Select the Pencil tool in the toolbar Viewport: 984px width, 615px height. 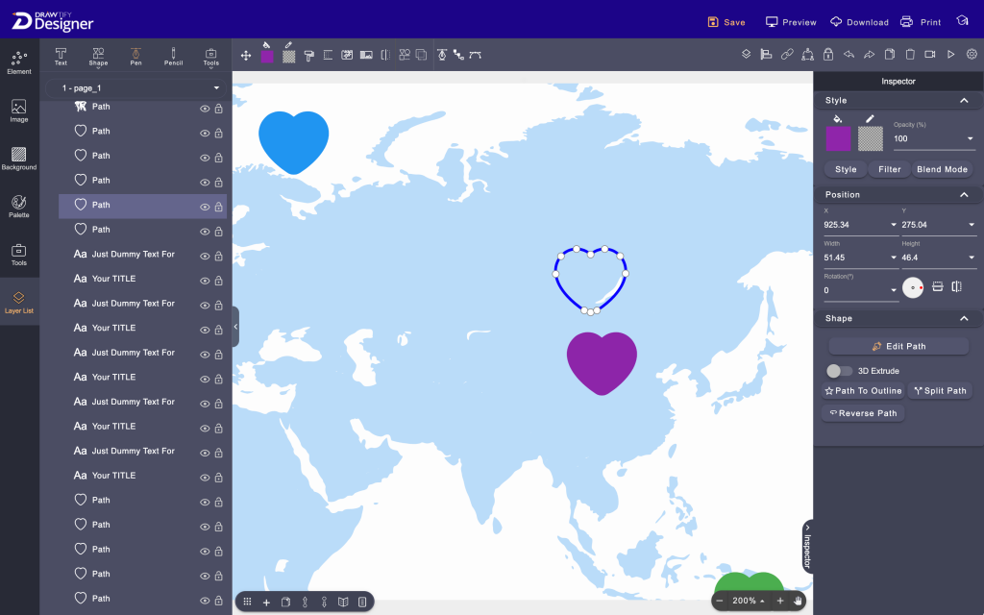pos(173,54)
